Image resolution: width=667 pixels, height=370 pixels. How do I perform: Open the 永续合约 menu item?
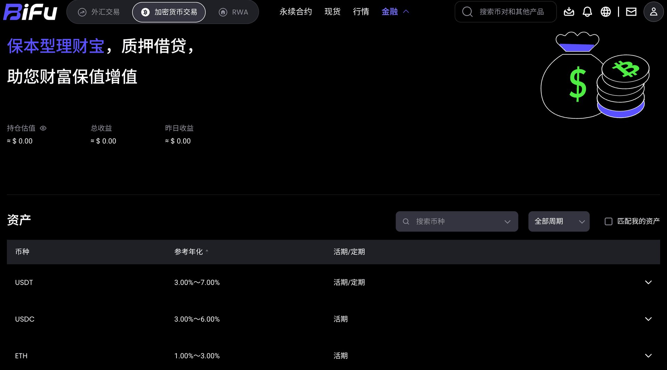[x=296, y=12]
